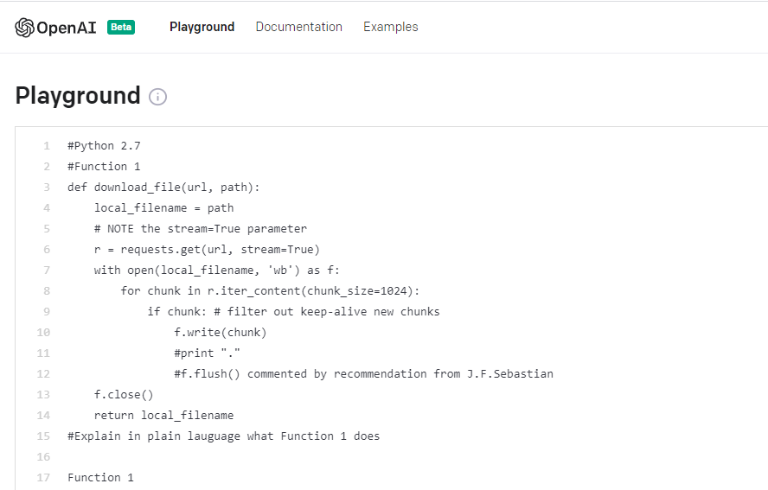
Task: Click the J.F.Sebastian comment line
Action: tap(363, 374)
